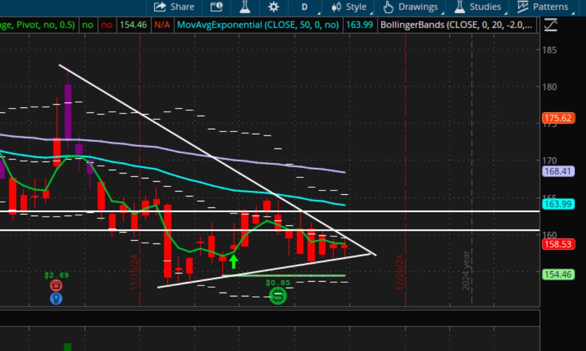Open the Patterns menu

pyautogui.click(x=543, y=7)
